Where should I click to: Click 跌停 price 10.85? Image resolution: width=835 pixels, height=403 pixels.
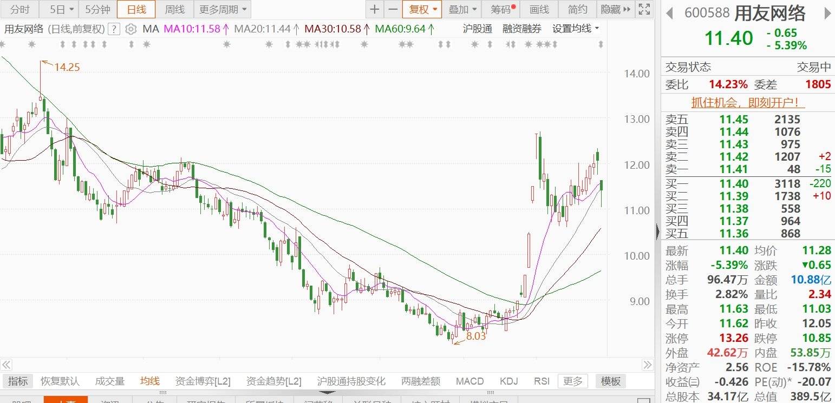(x=816, y=339)
